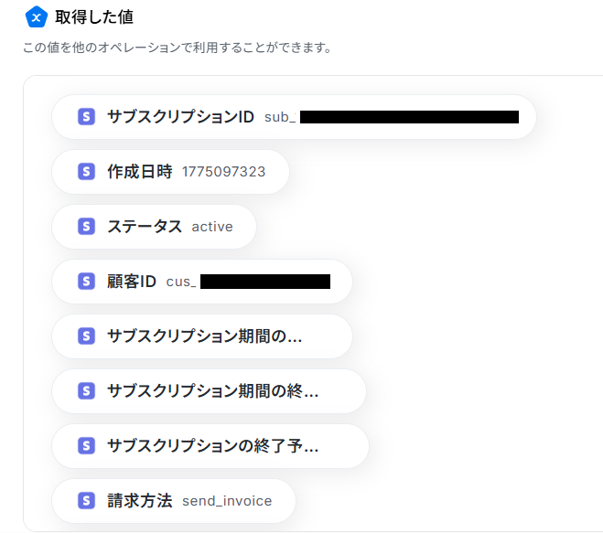The width and height of the screenshot is (603, 533).
Task: Click Stripe icon on 作成日時 chip
Action: coord(87,172)
